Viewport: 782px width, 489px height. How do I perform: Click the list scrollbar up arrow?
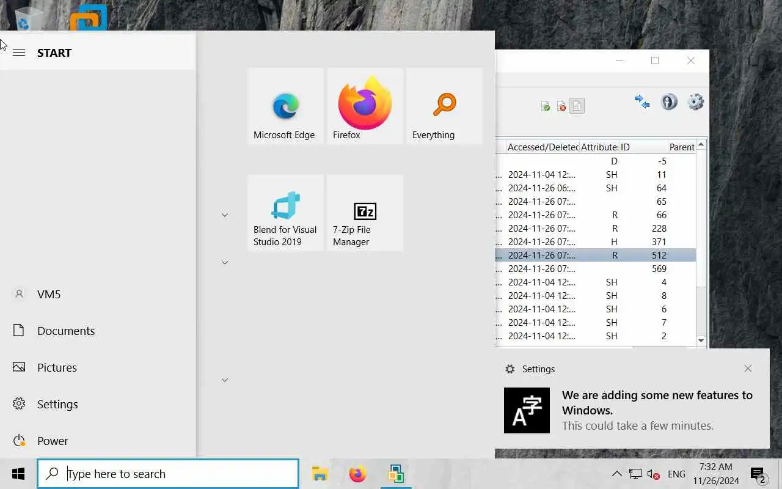[x=701, y=145]
